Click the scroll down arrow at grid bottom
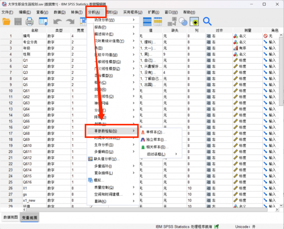284x229 pixels. 281,206
